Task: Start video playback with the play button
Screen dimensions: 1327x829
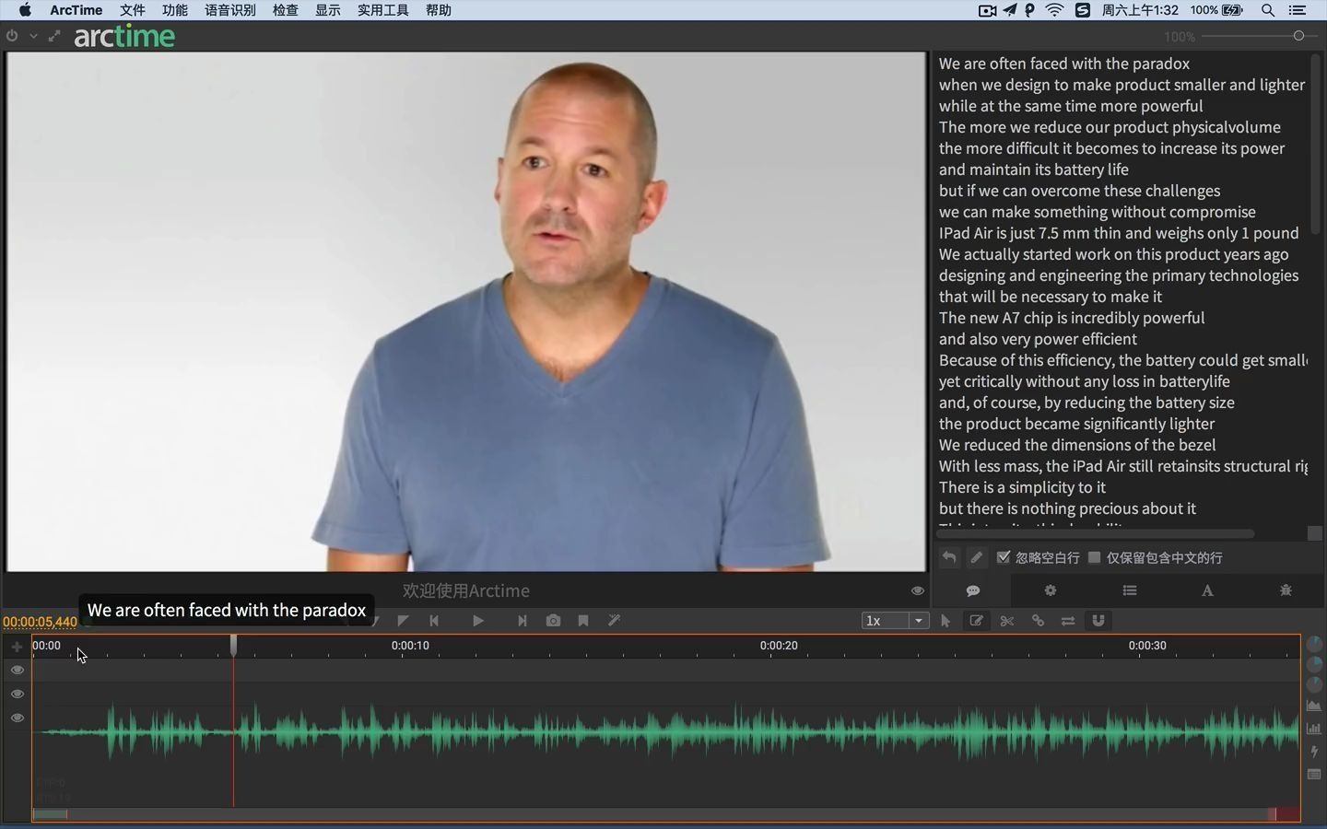Action: [x=477, y=621]
